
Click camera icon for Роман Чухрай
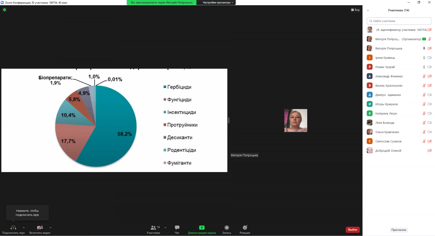click(x=430, y=67)
